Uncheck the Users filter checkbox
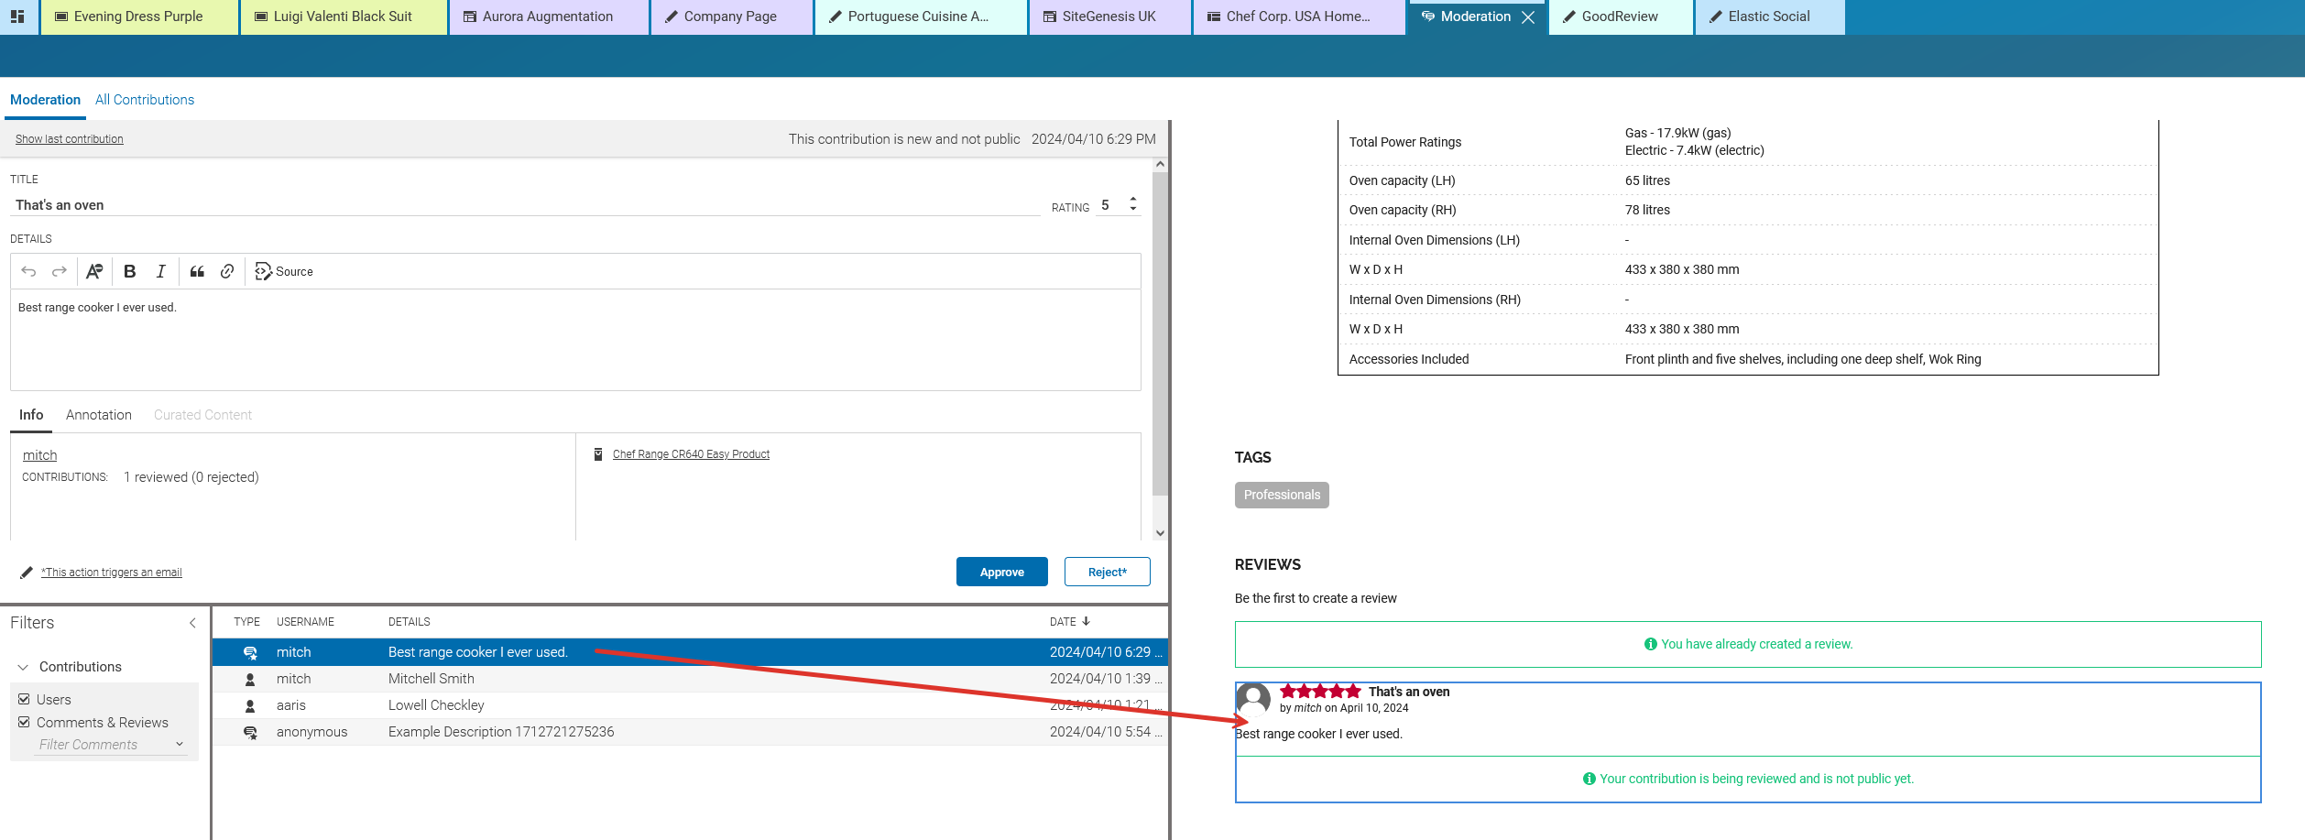Image resolution: width=2305 pixels, height=840 pixels. [x=25, y=699]
